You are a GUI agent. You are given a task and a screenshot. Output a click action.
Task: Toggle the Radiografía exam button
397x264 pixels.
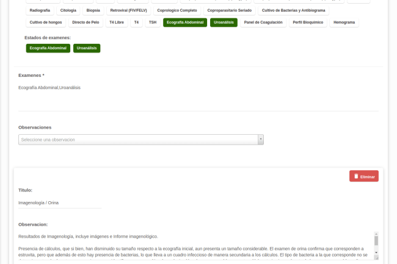pos(40,10)
